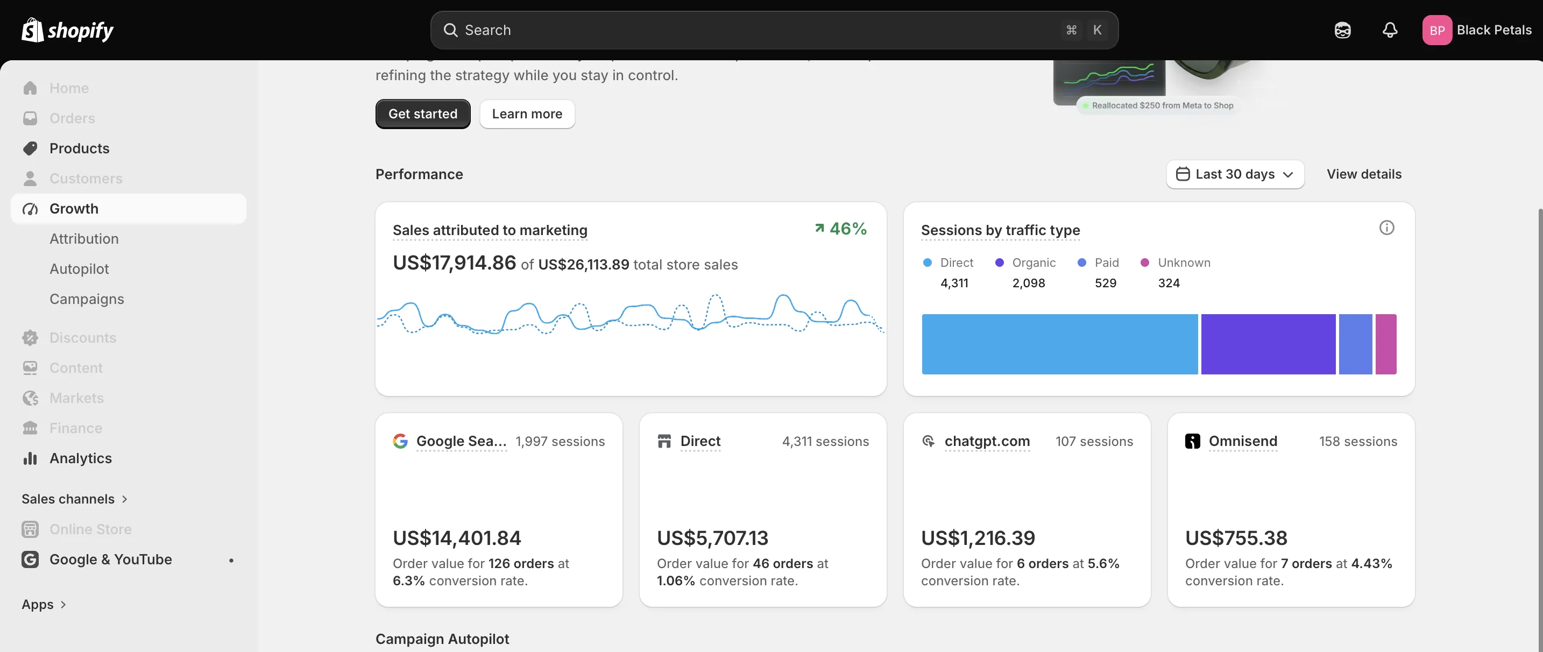Click the calendar icon in date picker
1543x652 pixels.
coord(1183,174)
